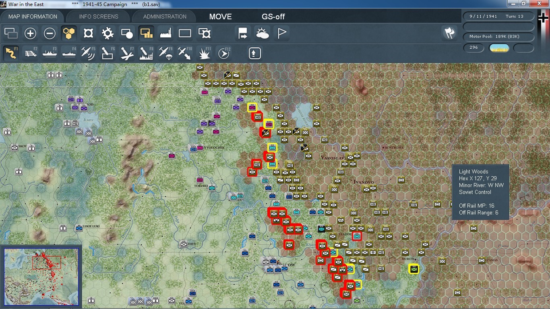Click the weather condition indicator pill

(499, 48)
